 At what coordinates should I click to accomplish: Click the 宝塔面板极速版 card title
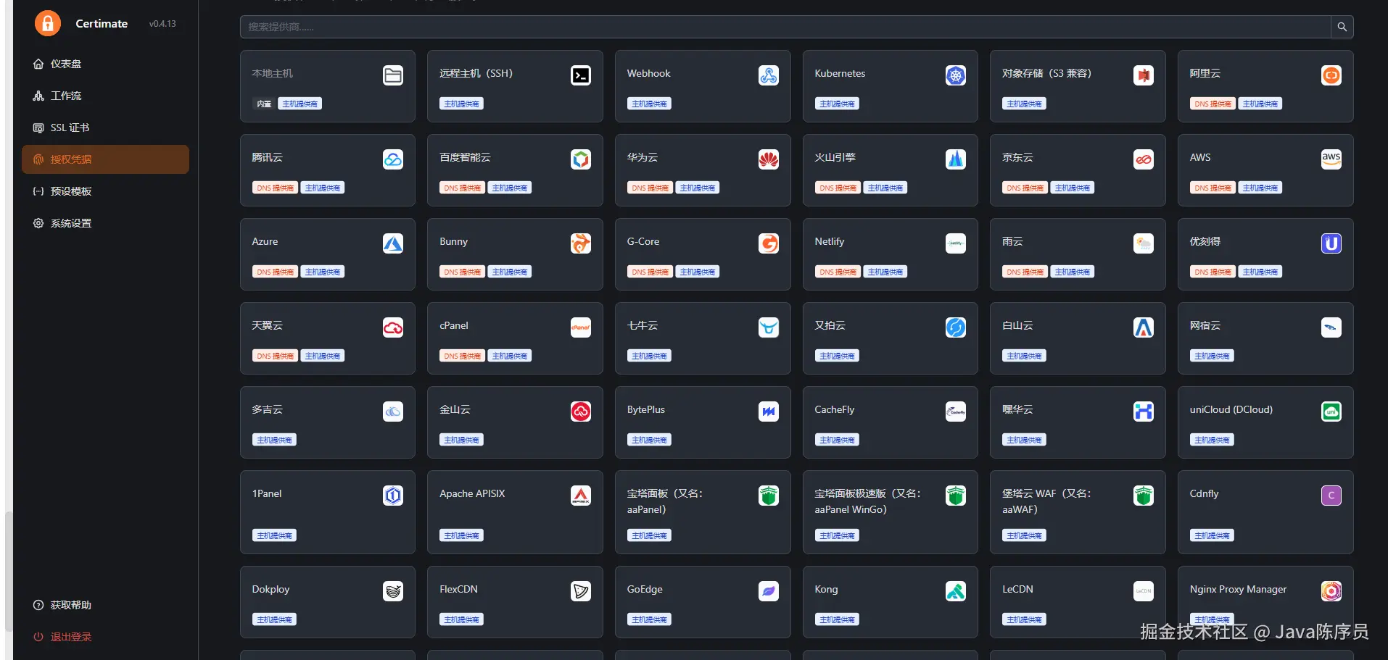point(867,501)
